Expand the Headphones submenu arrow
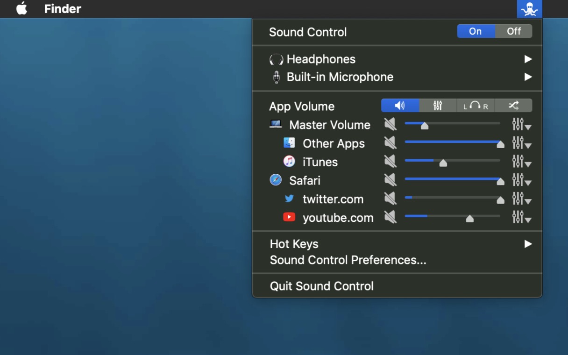Screen dimensions: 568x355 tap(528, 59)
